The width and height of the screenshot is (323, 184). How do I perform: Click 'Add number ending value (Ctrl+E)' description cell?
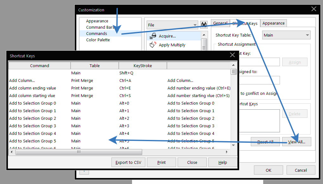[x=199, y=88]
